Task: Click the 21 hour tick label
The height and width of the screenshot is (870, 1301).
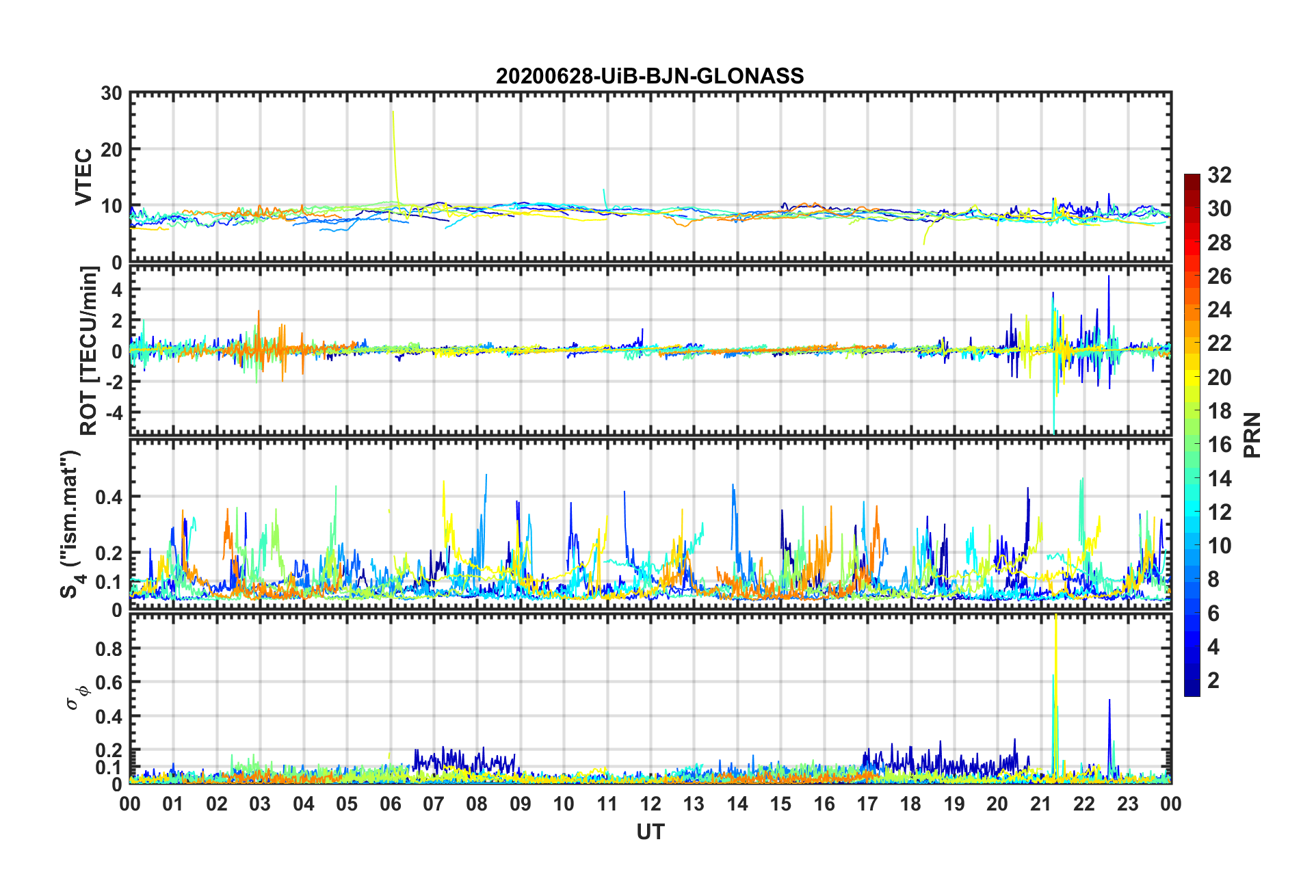Action: pos(1041,804)
